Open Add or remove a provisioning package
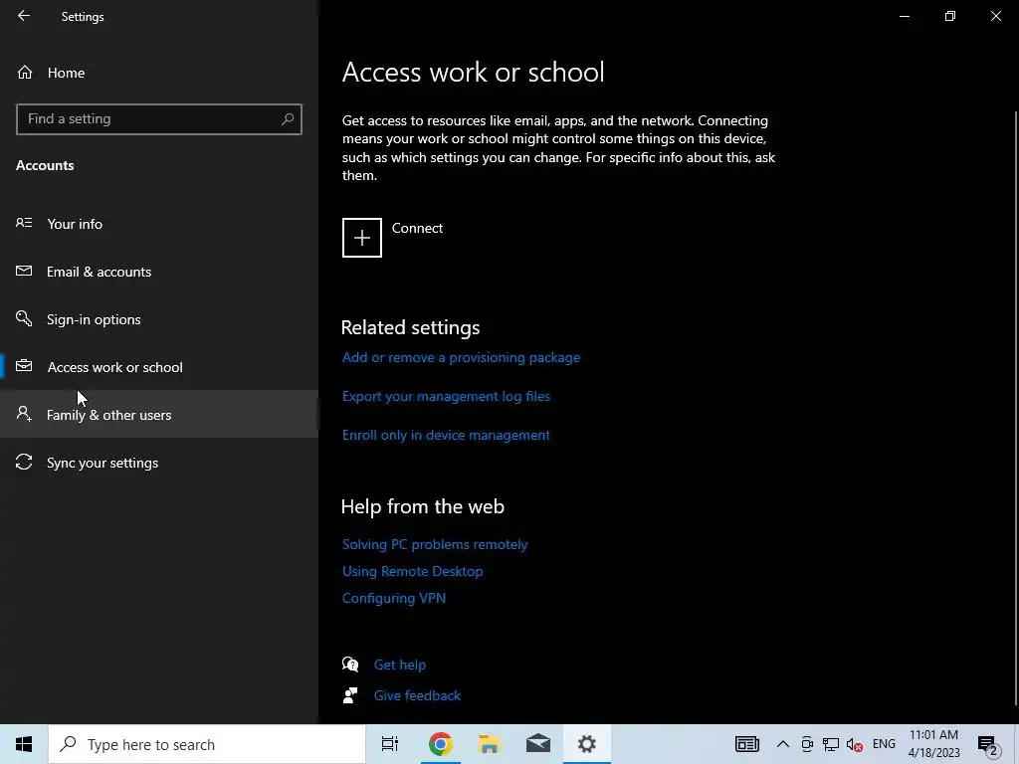 (461, 357)
